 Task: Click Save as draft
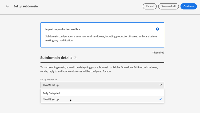click(168, 6)
